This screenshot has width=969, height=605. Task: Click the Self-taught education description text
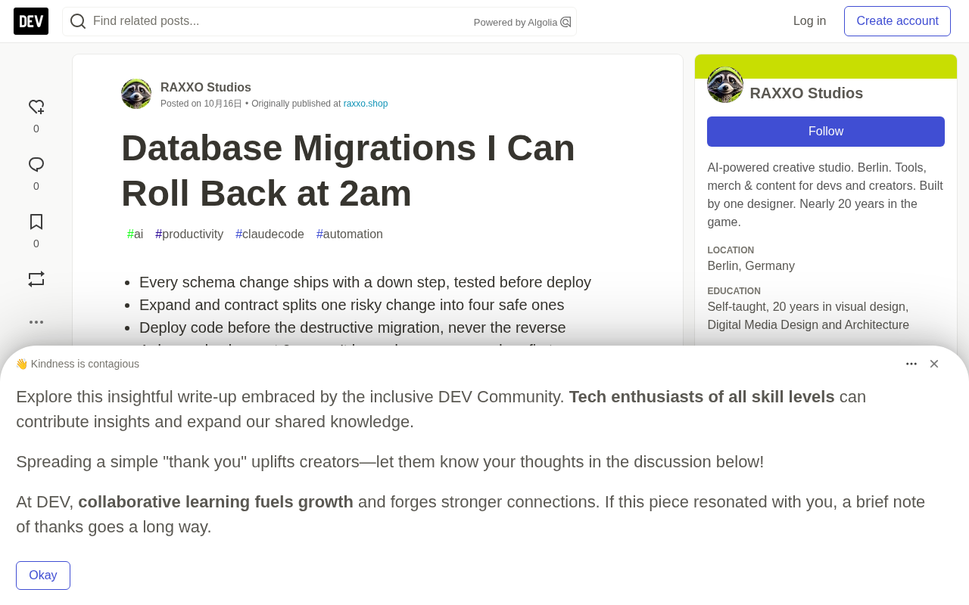point(809,316)
